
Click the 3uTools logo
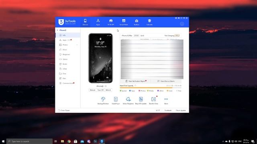coord(67,22)
